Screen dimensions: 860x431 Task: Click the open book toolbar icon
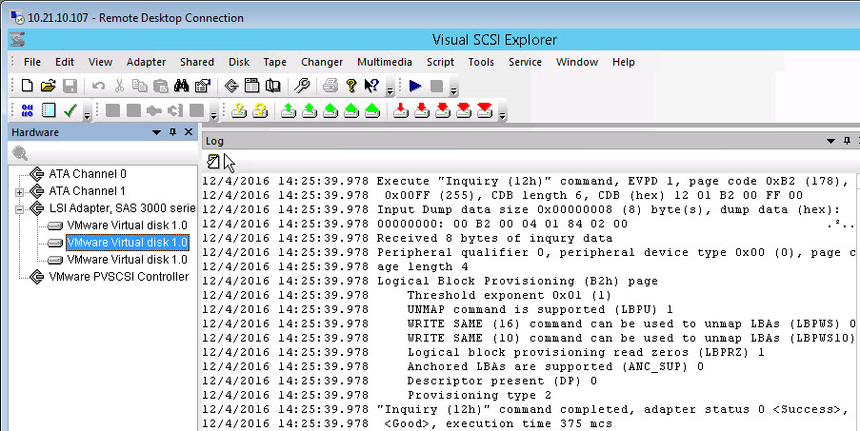pyautogui.click(x=272, y=86)
